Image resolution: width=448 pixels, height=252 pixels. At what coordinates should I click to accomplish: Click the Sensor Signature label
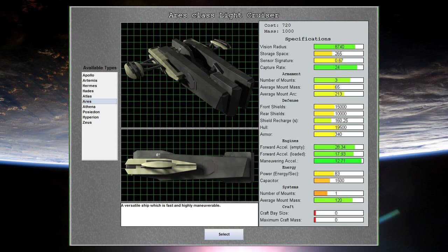277,61
